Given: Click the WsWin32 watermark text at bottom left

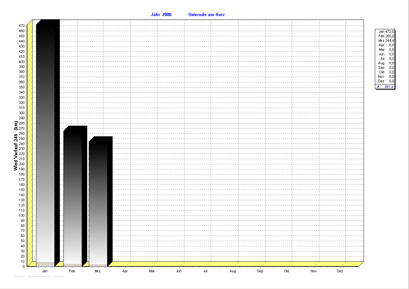Looking at the screenshot, I should point(39,276).
